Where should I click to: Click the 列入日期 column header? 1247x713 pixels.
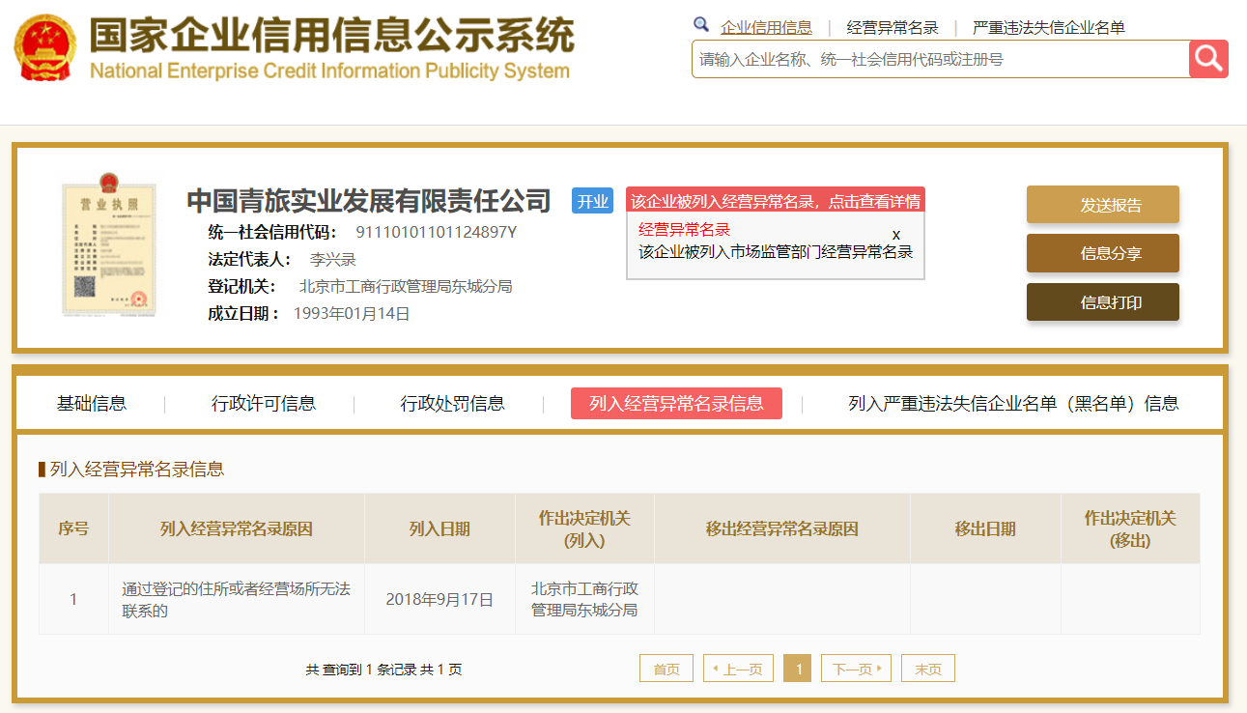pyautogui.click(x=439, y=528)
